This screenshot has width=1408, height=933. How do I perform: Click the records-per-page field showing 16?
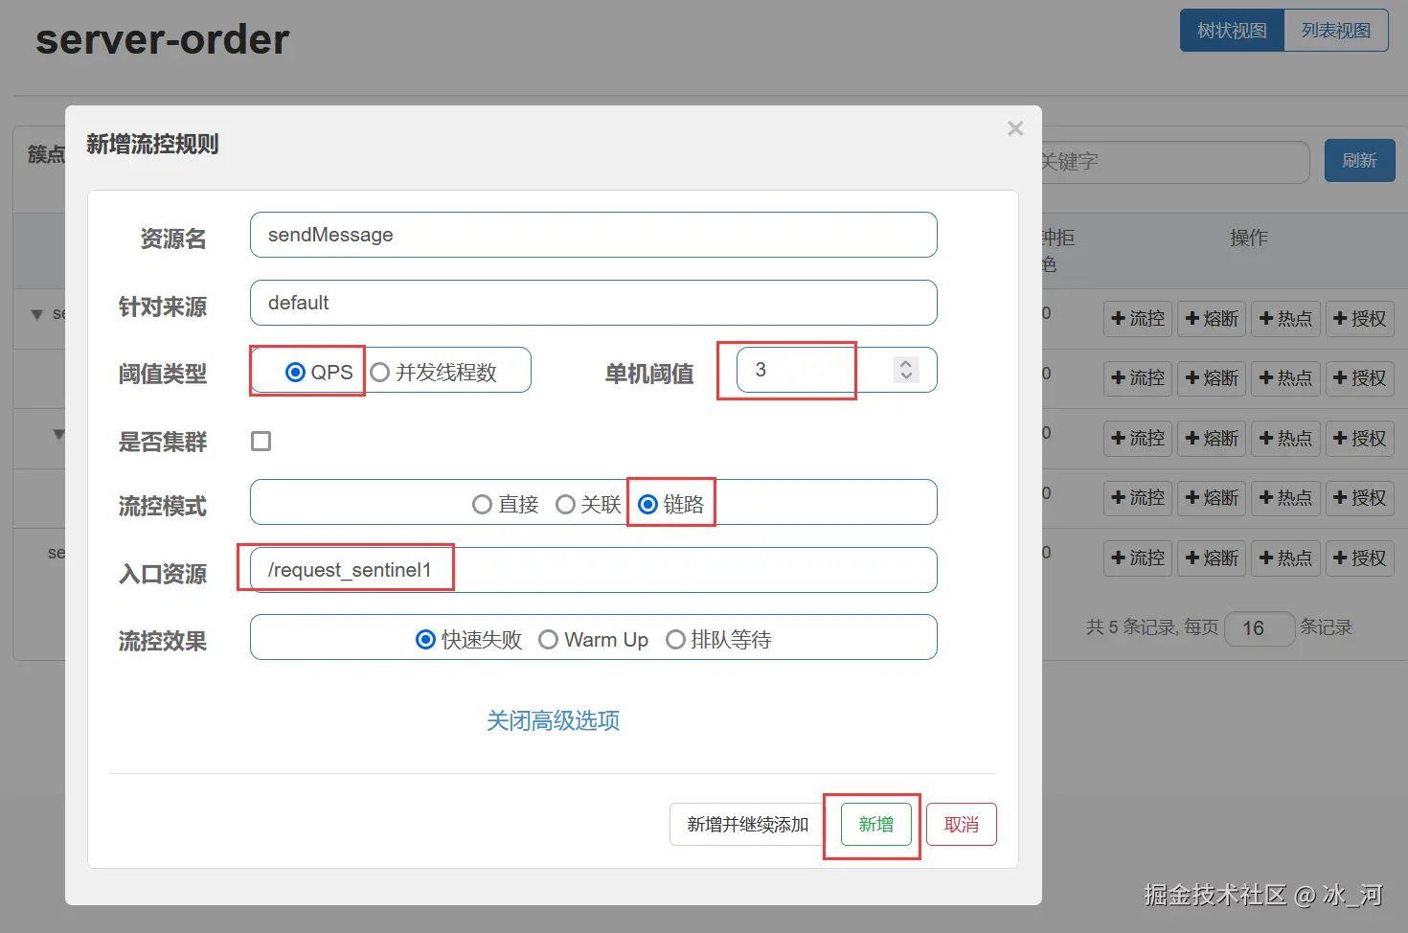coord(1260,628)
